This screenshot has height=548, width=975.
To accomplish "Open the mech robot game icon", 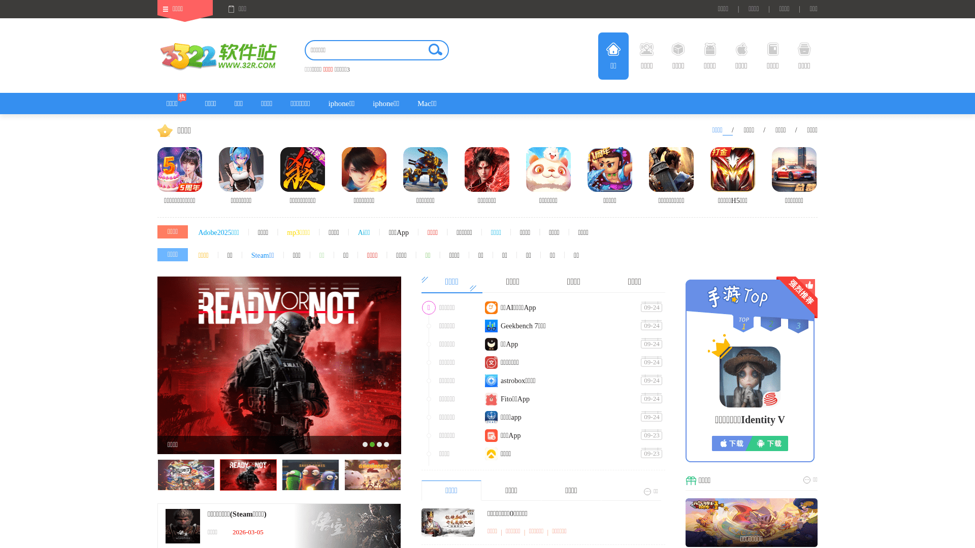I will point(426,169).
